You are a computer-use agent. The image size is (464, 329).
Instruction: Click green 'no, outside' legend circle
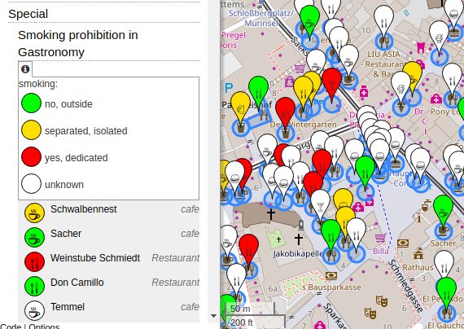point(31,103)
